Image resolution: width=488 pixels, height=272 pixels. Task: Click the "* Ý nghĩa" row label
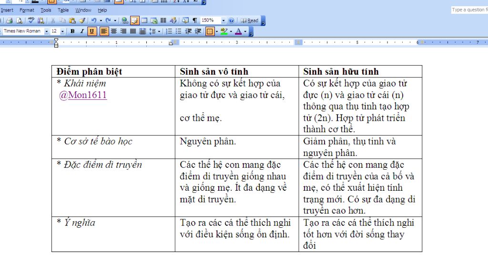(x=76, y=223)
